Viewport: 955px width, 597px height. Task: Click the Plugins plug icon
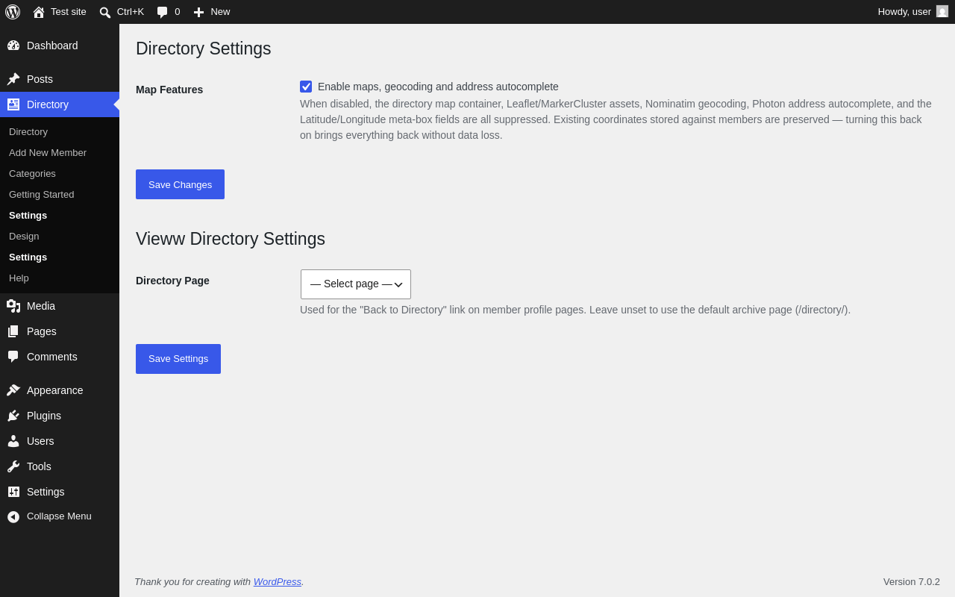click(13, 416)
